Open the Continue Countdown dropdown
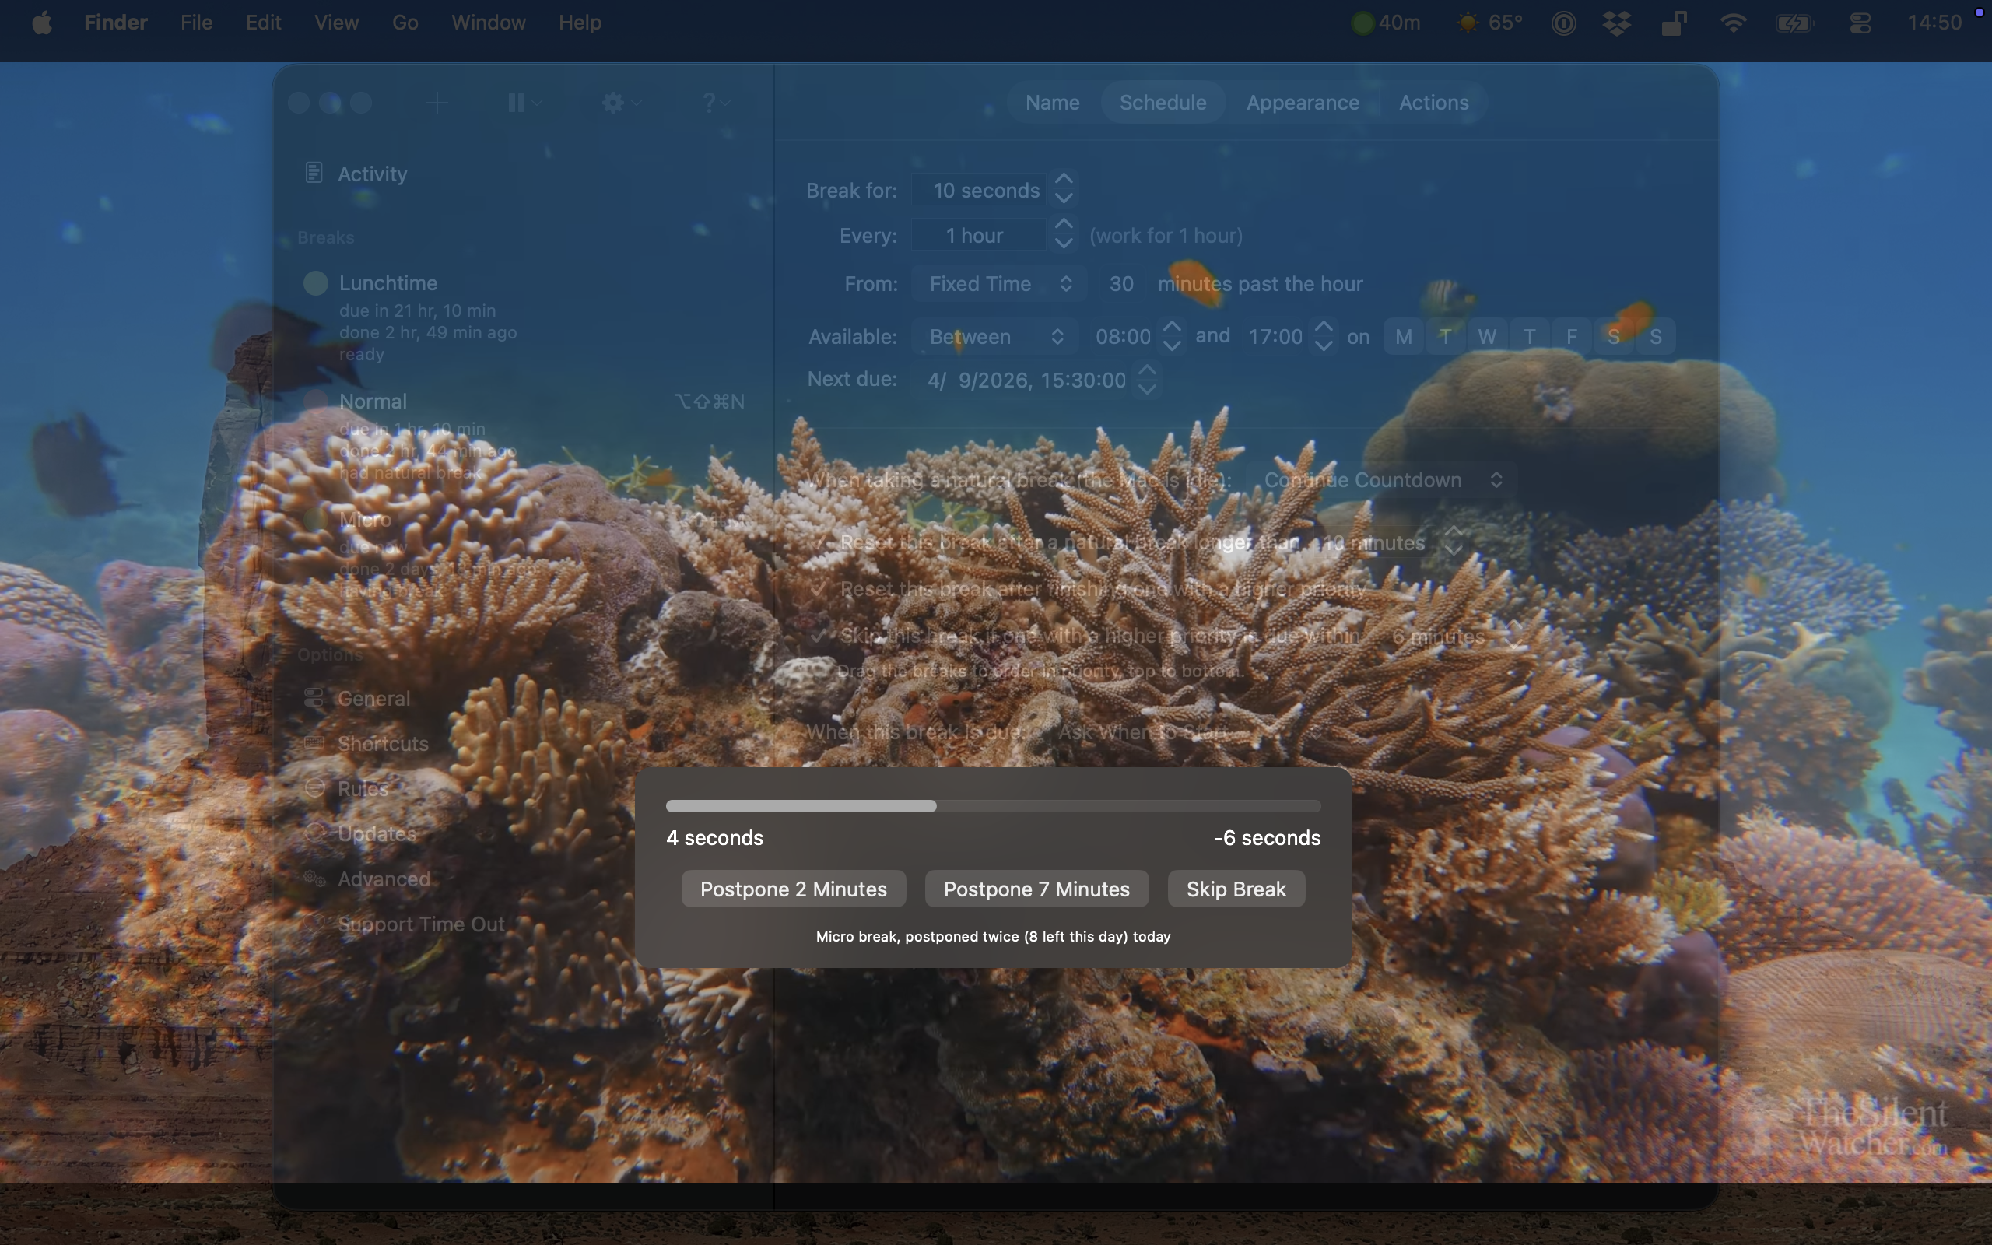The width and height of the screenshot is (1992, 1245). (1382, 480)
